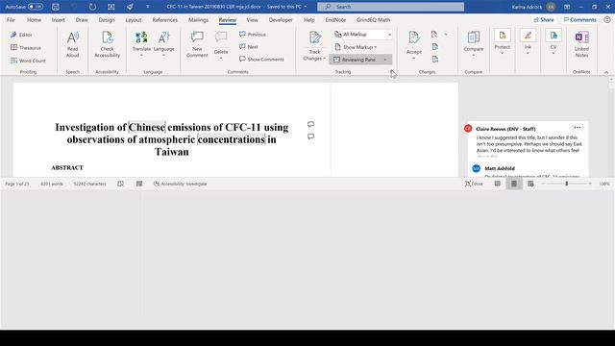Switch to the View tab
This screenshot has width=615, height=346.
pos(252,20)
